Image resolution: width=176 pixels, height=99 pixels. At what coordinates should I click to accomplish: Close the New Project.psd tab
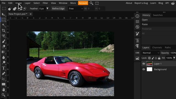tap(31, 14)
